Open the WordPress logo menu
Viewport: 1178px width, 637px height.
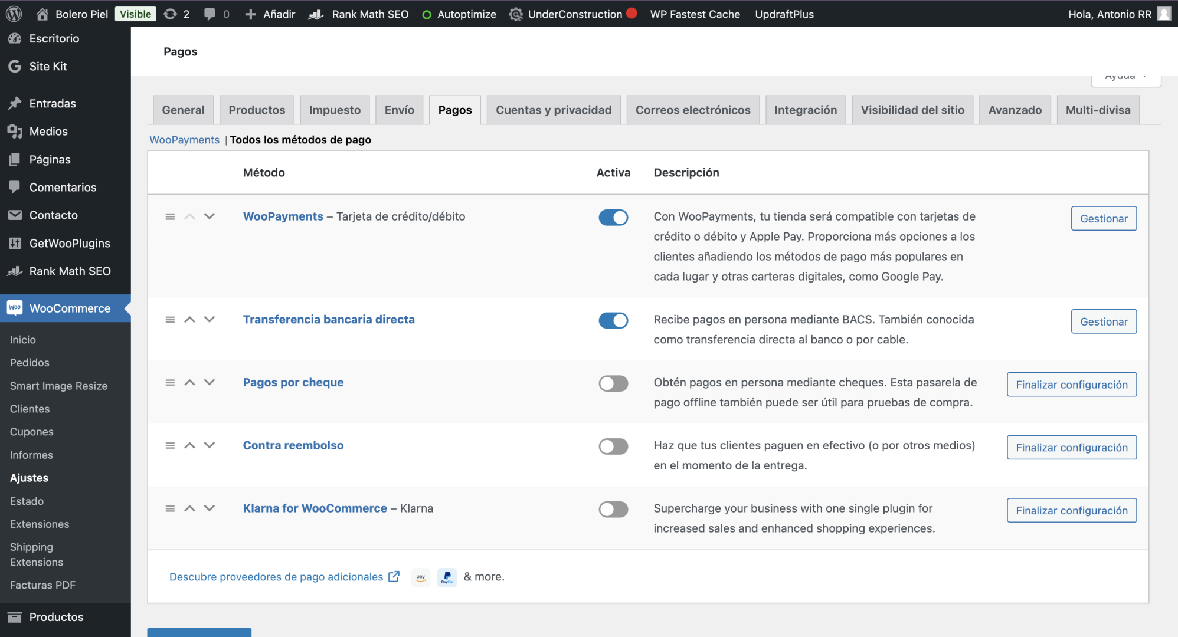point(14,14)
